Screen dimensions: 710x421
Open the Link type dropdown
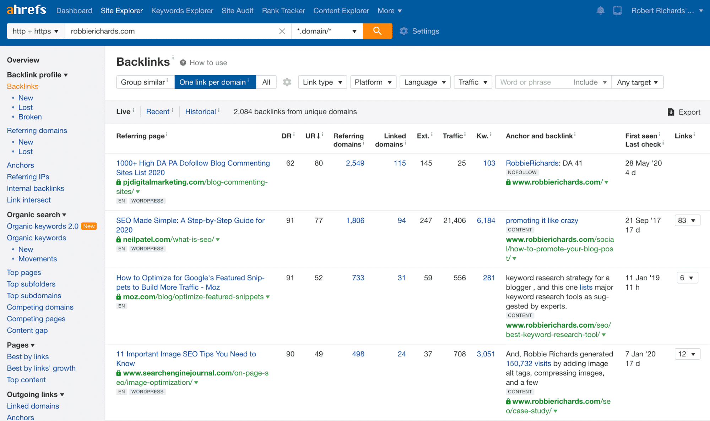click(x=322, y=82)
